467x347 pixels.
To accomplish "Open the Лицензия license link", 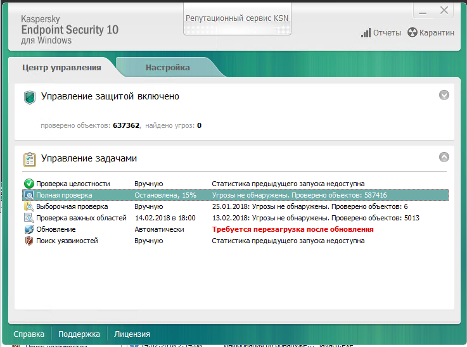I will 132,334.
